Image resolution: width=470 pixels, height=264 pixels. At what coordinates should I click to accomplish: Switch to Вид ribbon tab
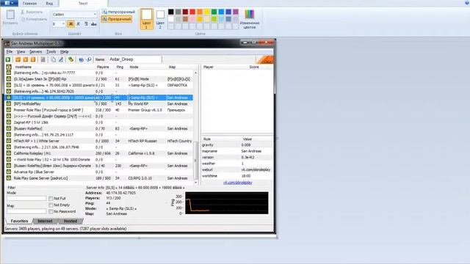49,3
